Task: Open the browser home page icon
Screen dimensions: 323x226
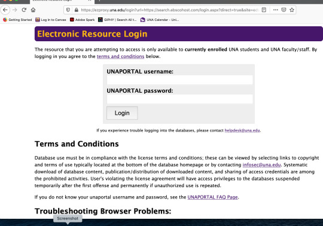Action: [33, 10]
